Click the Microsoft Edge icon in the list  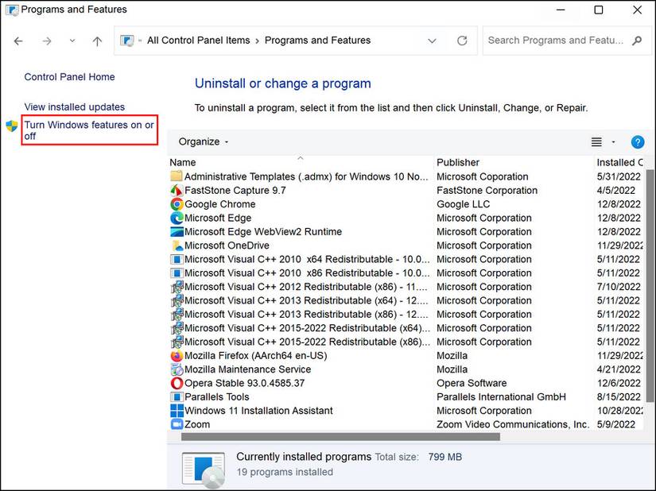[x=177, y=218]
